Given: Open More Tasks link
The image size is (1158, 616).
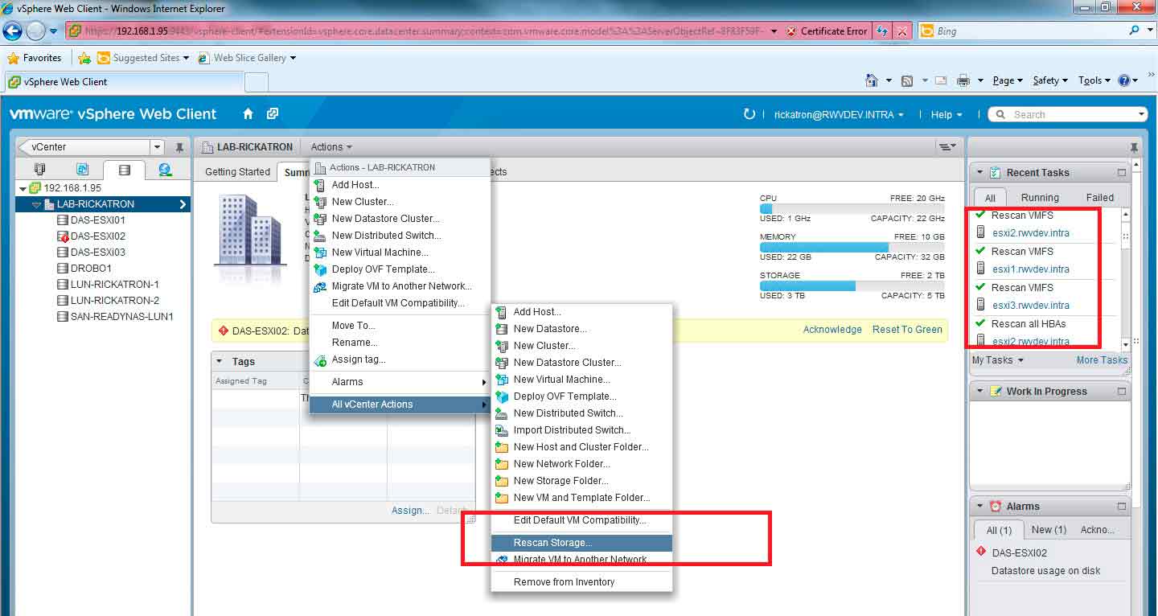Looking at the screenshot, I should [1102, 360].
